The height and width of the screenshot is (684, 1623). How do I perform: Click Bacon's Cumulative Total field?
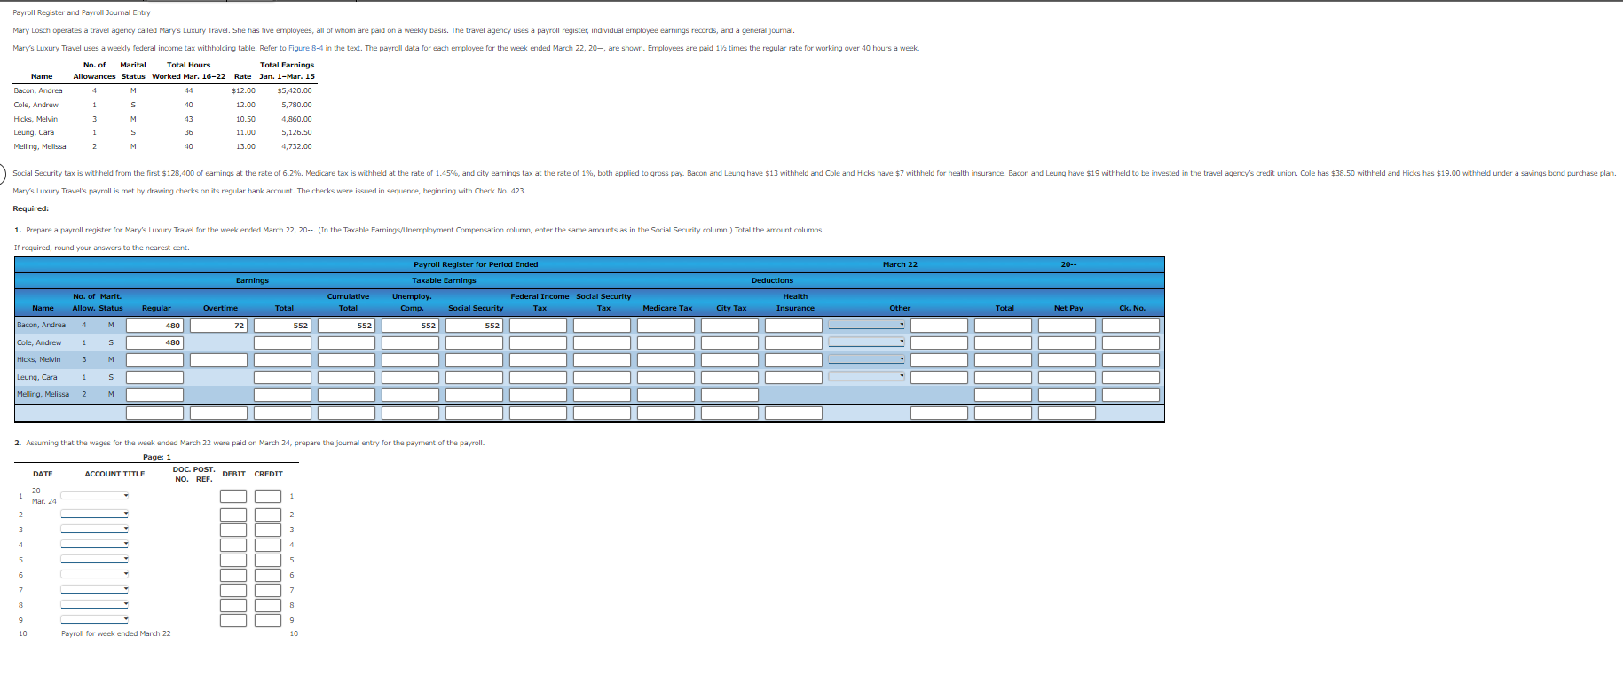click(346, 326)
